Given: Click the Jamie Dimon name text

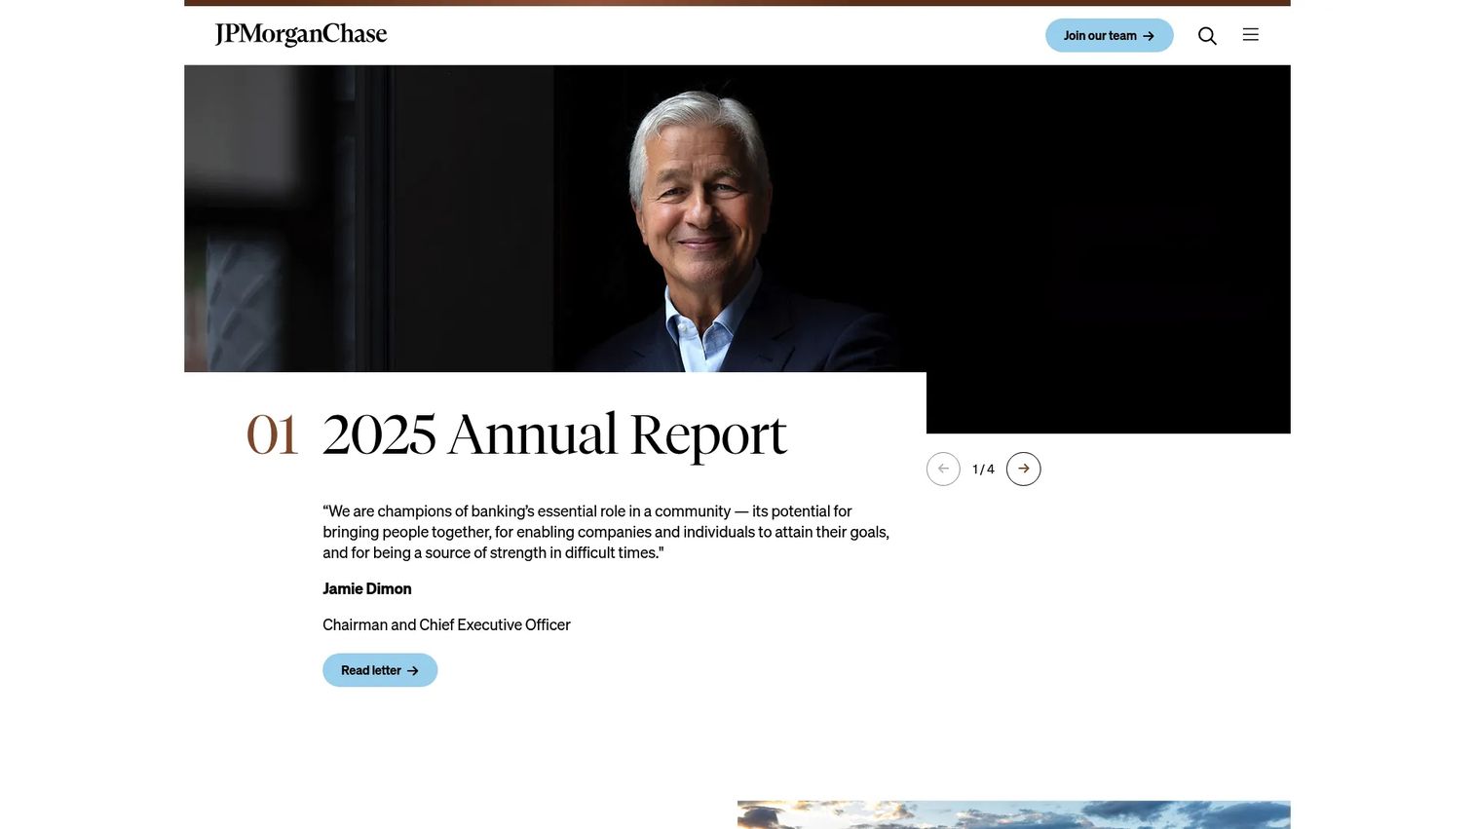Looking at the screenshot, I should (367, 588).
